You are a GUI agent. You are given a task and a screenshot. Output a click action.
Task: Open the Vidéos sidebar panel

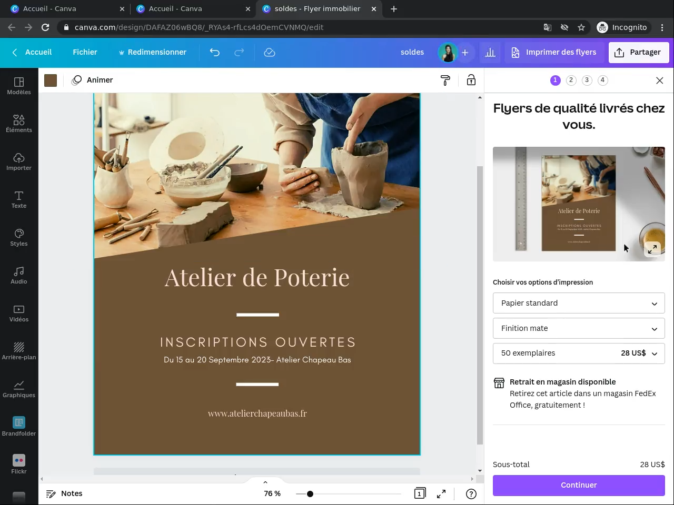click(19, 313)
